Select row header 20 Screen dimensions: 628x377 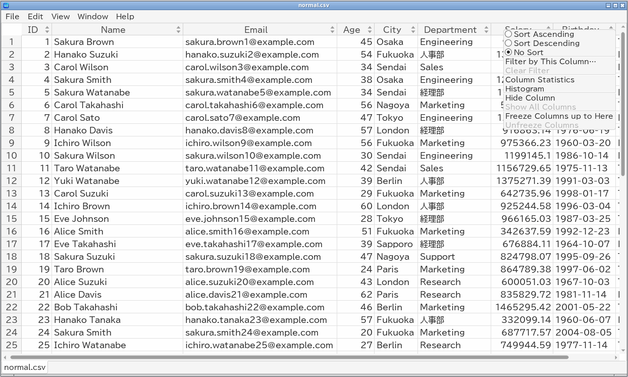click(12, 282)
